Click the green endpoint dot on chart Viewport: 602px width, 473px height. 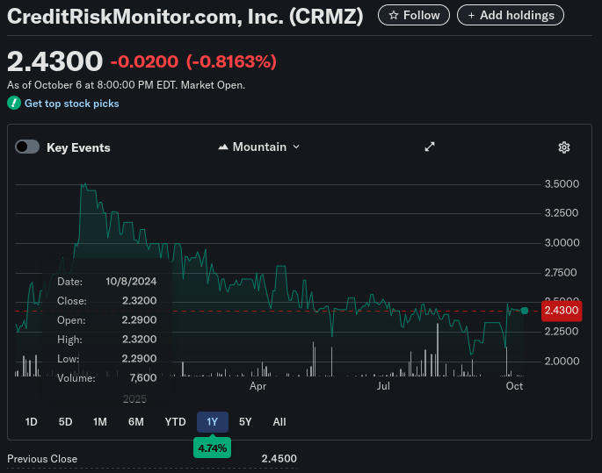525,311
